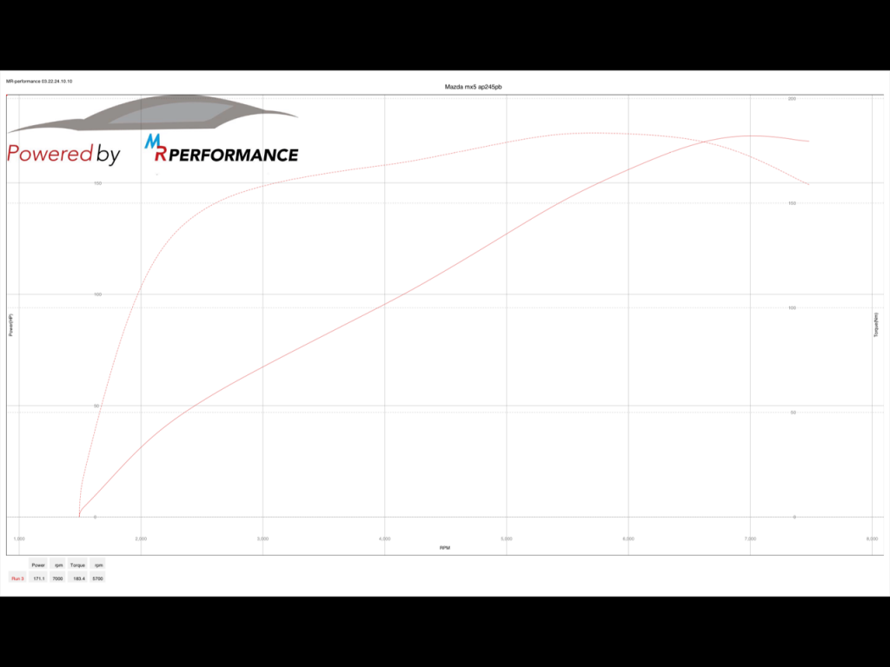The width and height of the screenshot is (890, 667).
Task: Click the '4,000' x-axis tick label
Action: pos(385,538)
